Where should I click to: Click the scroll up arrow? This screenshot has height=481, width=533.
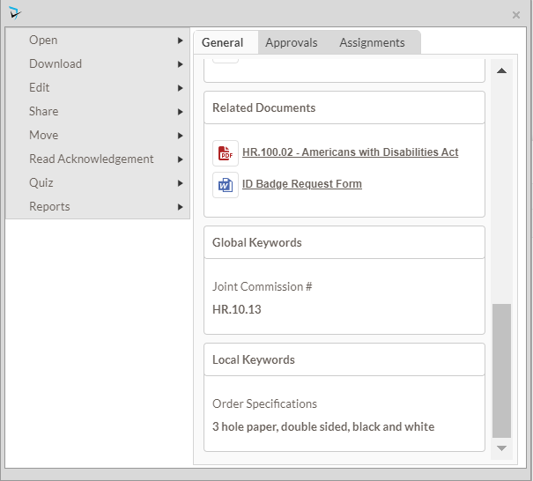(x=501, y=70)
